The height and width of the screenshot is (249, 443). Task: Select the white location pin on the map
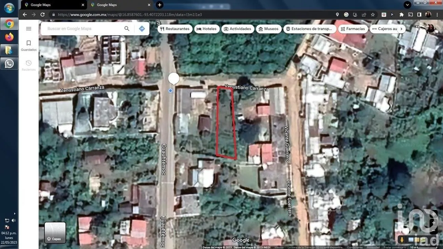174,79
